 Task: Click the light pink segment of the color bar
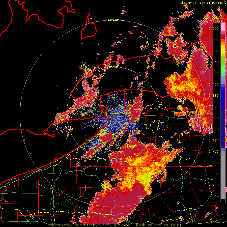pyautogui.click(x=223, y=27)
